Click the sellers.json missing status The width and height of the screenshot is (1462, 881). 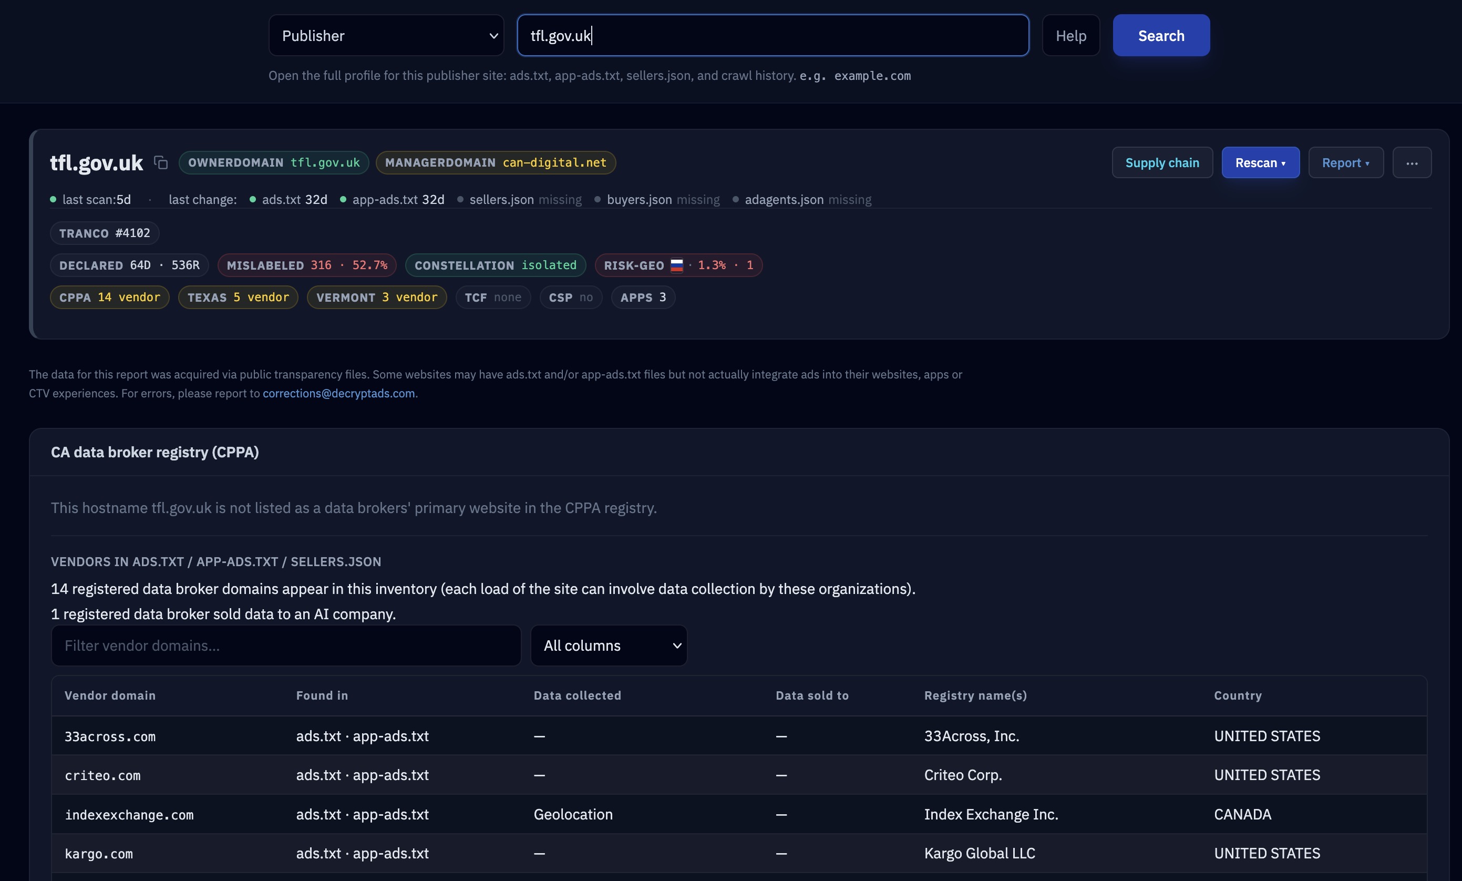coord(520,199)
